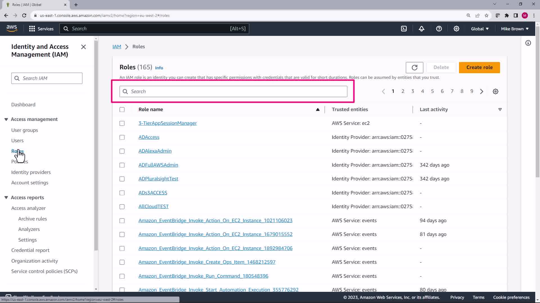The image size is (540, 303).
Task: Open the ADFullAWSAdmin role link
Action: (158, 165)
